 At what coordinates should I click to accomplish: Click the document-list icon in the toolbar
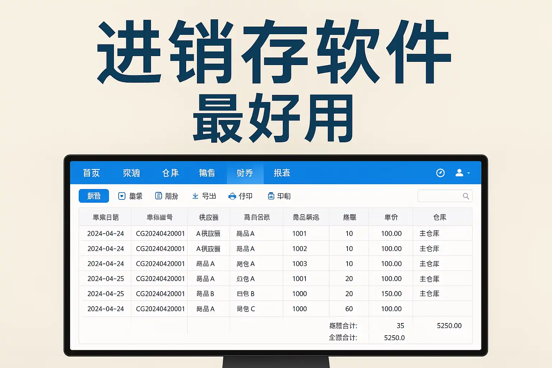pos(158,196)
